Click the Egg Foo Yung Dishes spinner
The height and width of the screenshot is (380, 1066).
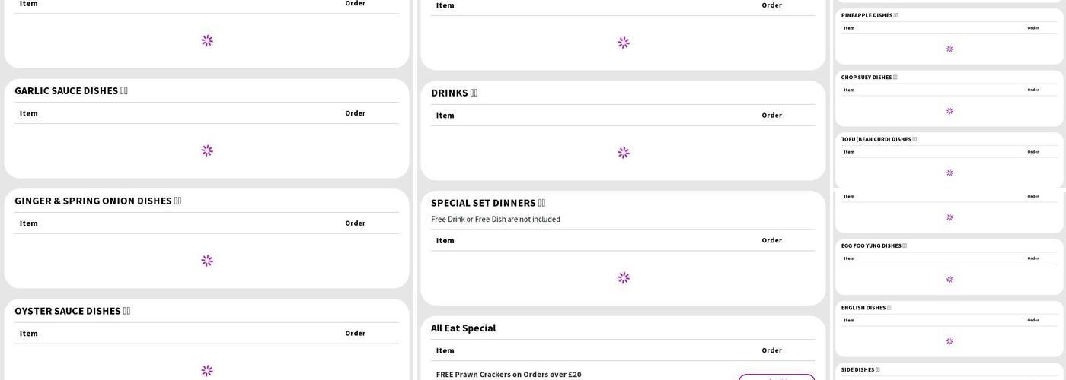tap(950, 280)
